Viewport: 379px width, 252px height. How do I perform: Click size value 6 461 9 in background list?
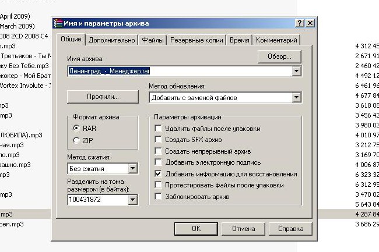click(x=367, y=86)
